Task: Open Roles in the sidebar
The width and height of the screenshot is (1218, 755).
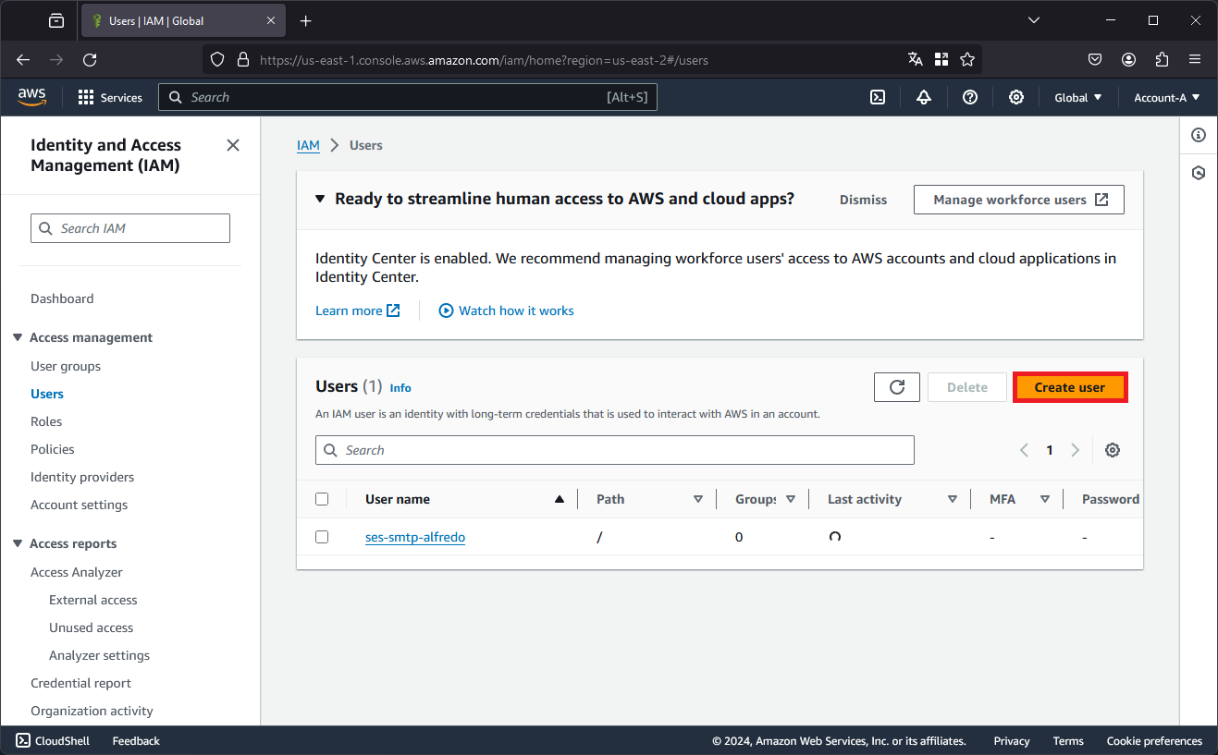Action: pyautogui.click(x=46, y=421)
